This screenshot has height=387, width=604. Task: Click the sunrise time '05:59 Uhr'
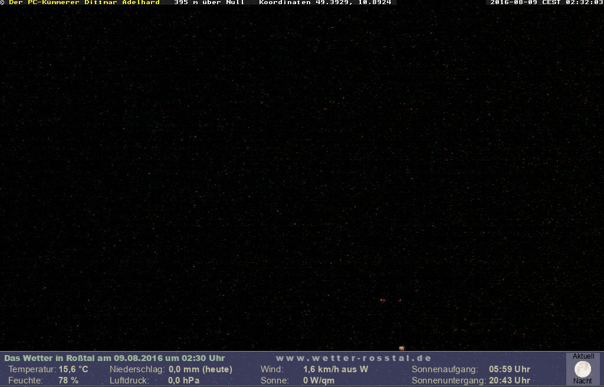point(509,369)
